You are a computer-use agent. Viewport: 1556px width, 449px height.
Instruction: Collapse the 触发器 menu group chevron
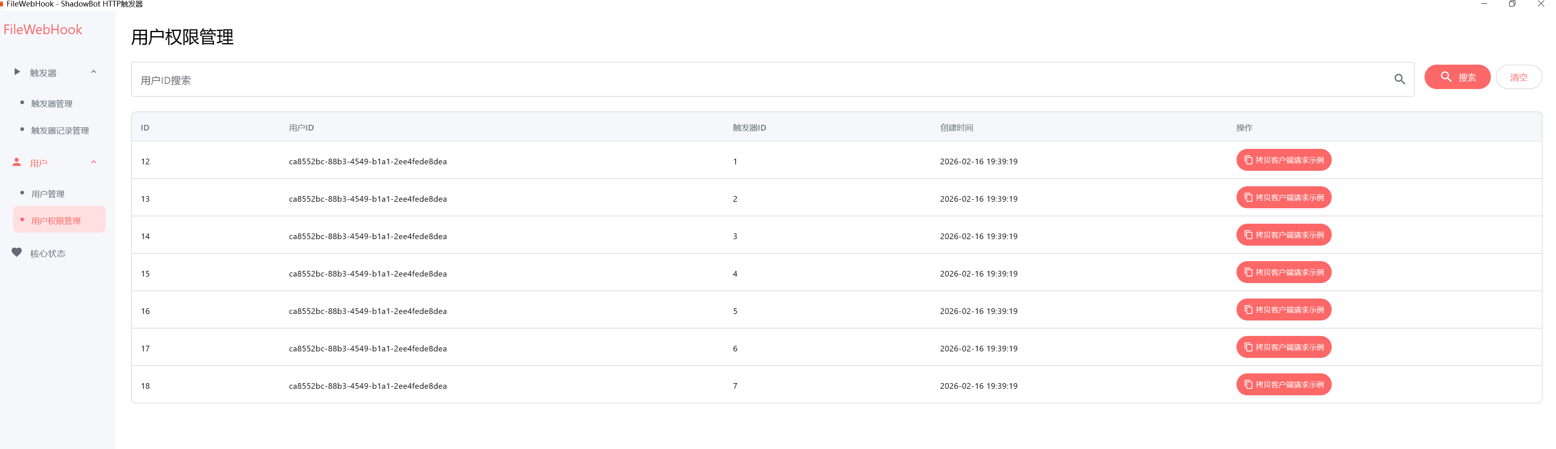(94, 72)
